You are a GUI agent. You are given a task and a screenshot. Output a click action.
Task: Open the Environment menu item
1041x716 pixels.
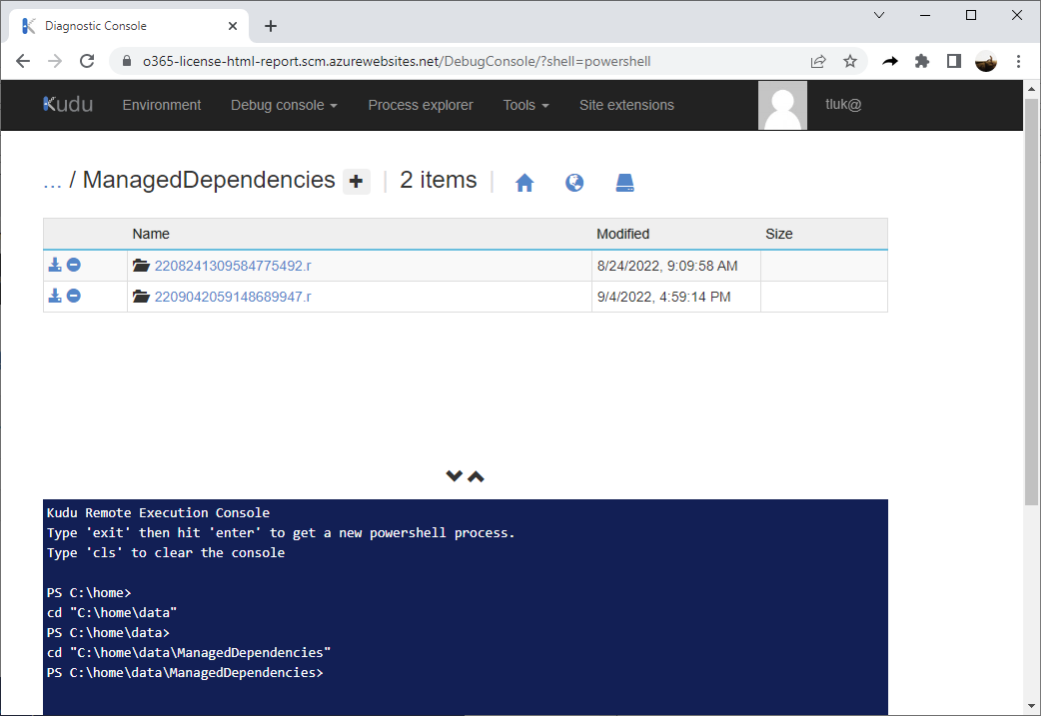[161, 105]
